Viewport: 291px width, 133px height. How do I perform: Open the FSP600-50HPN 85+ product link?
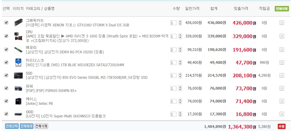[x=51, y=91]
